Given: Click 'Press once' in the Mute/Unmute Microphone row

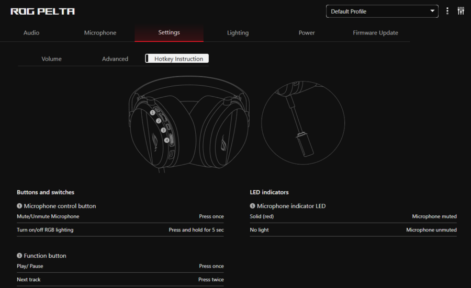Looking at the screenshot, I should (x=211, y=216).
